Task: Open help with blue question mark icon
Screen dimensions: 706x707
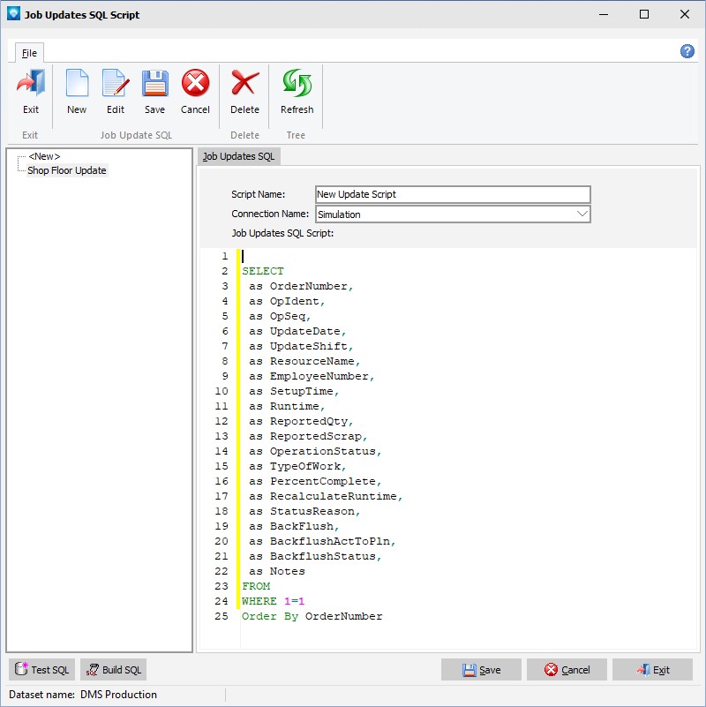Action: pos(687,51)
